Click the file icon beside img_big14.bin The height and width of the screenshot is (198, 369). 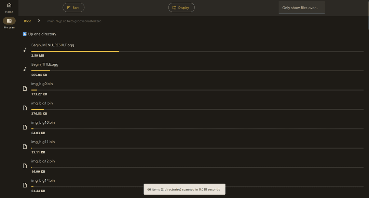[25, 185]
